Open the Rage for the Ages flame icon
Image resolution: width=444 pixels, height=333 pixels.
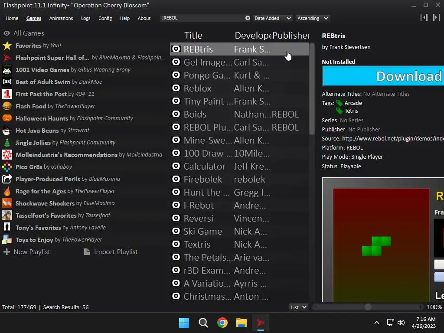pos(7,191)
